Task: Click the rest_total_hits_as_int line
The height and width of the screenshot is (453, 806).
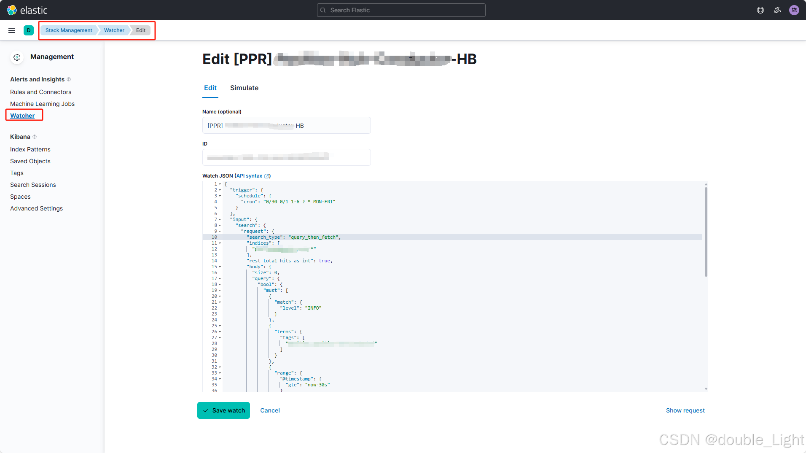Action: [x=290, y=261]
